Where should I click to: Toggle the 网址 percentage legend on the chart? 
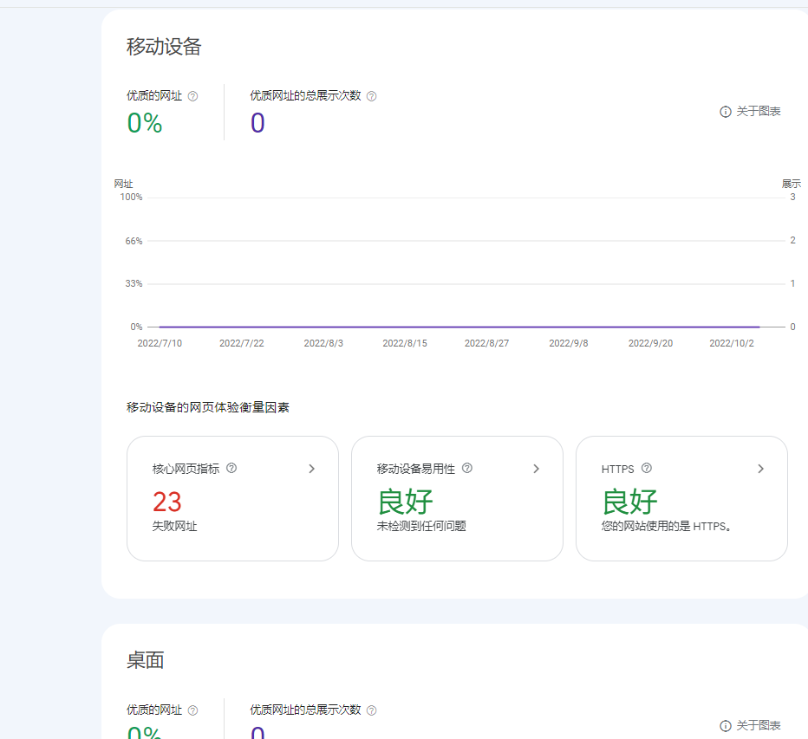pos(122,184)
